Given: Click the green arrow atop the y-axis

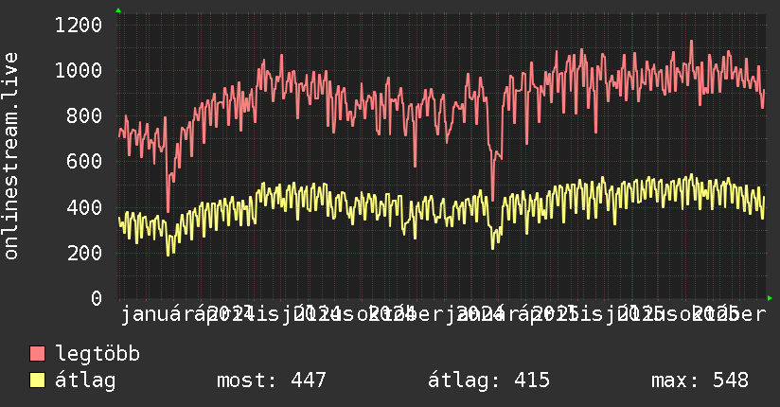Looking at the screenshot, I should coord(118,10).
